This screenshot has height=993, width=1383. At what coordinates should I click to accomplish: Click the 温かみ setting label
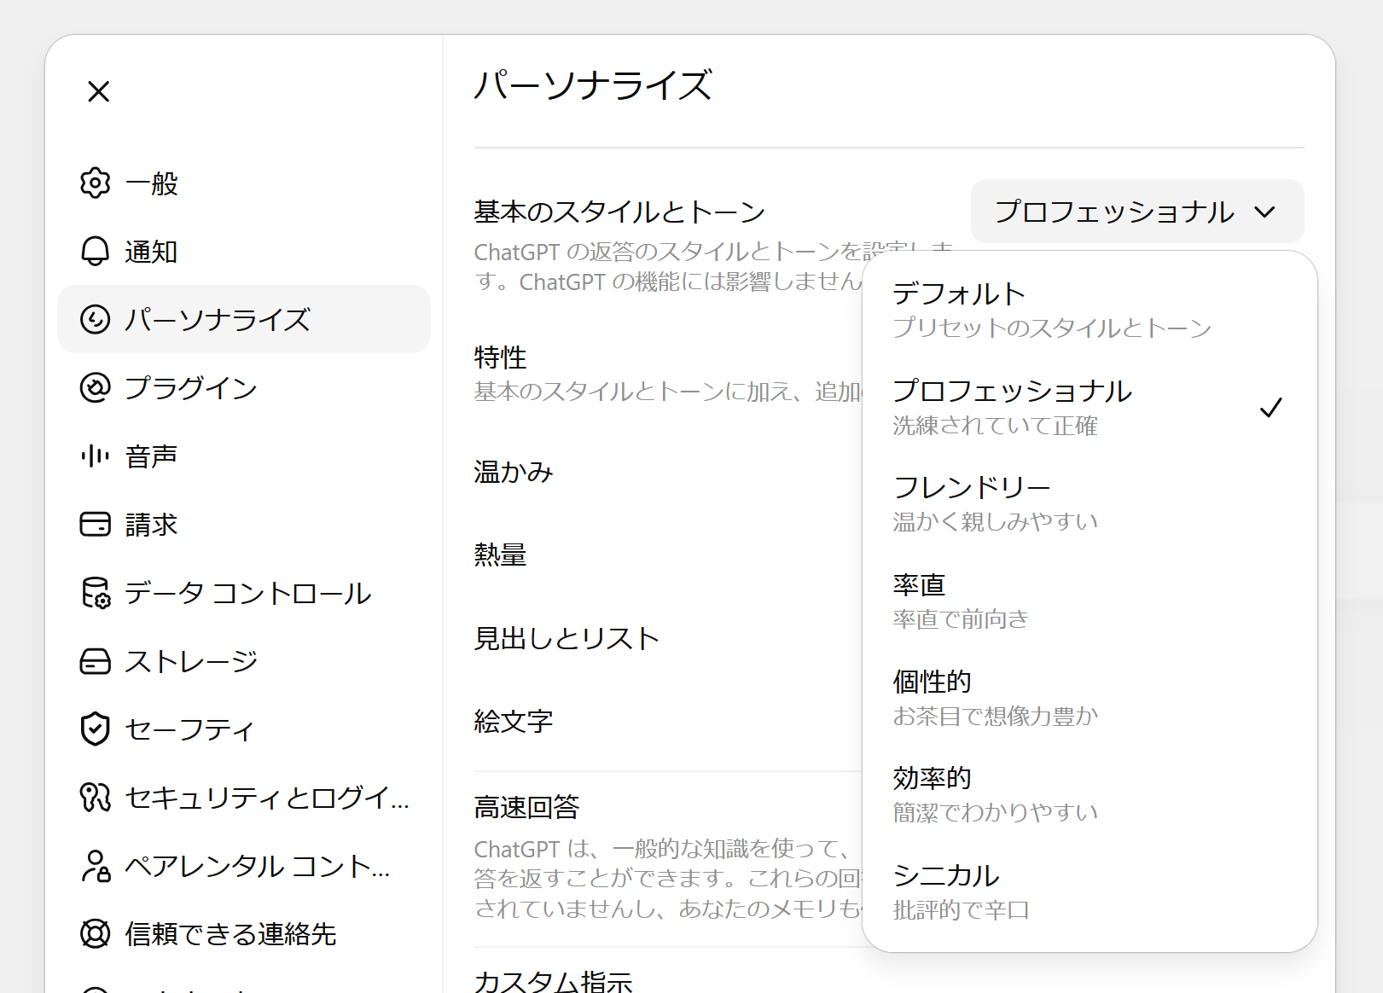pos(514,472)
